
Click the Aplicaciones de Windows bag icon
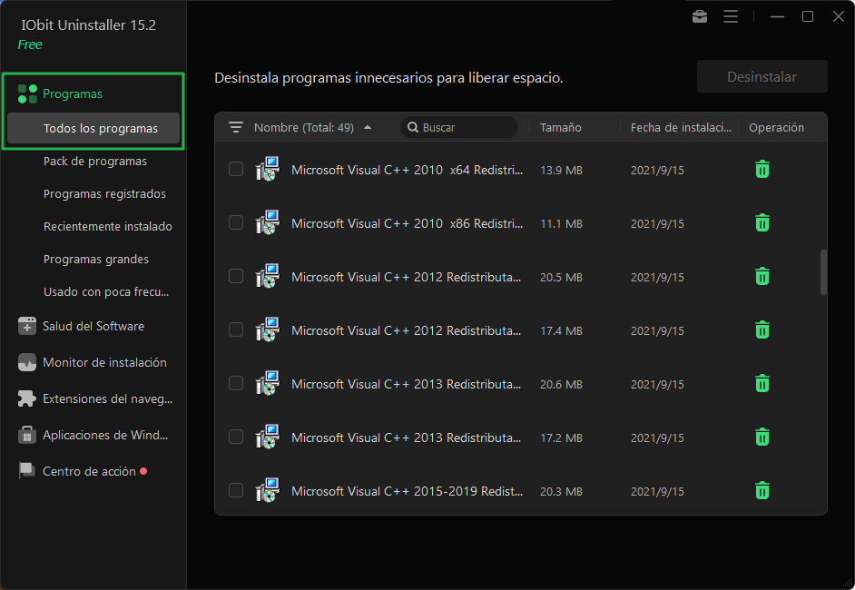tap(27, 435)
